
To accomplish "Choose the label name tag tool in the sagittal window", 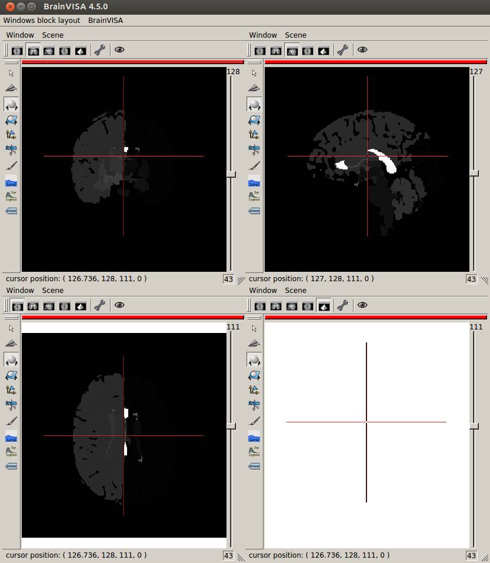I will pyautogui.click(x=254, y=211).
